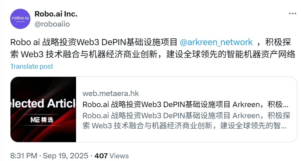Screen dimensions: 301x161
Task: Open the three-dot more options menu
Action: (292, 13)
